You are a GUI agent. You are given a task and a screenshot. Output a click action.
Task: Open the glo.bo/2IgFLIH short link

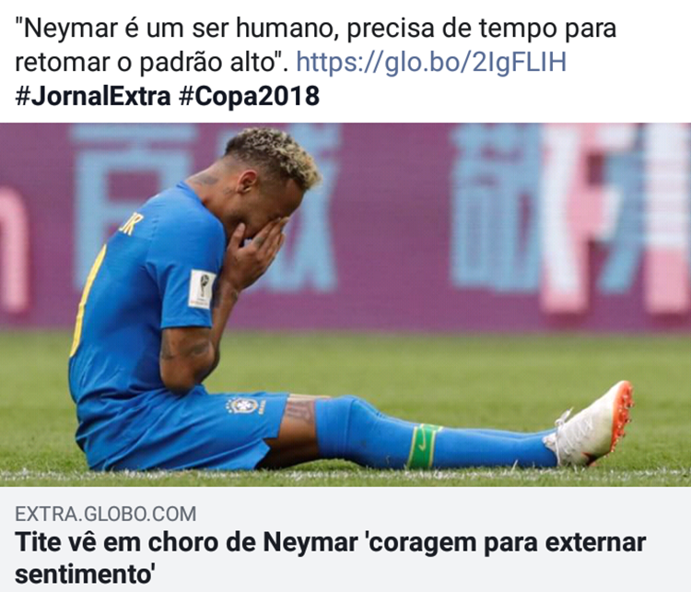click(x=431, y=62)
